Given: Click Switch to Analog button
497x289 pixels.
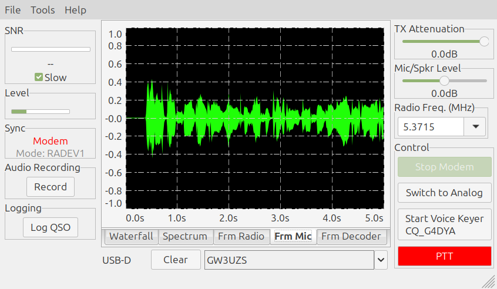Looking at the screenshot, I should pyautogui.click(x=444, y=193).
